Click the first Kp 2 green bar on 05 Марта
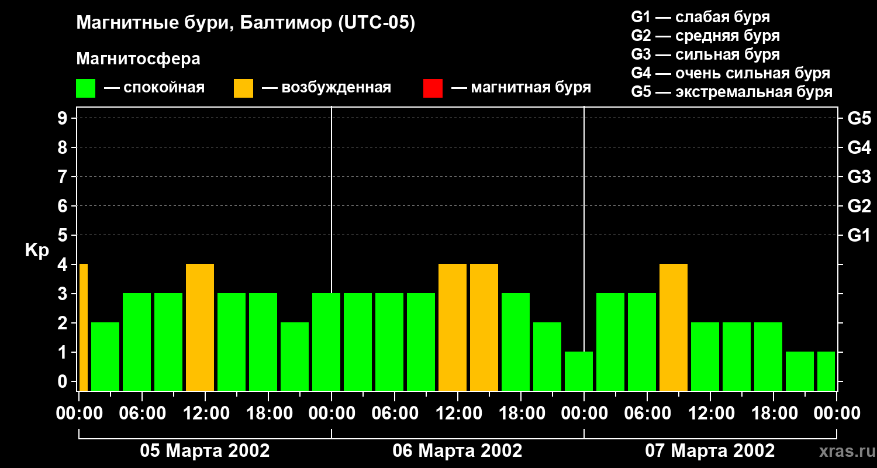Viewport: 877px width, 468px height. pyautogui.click(x=105, y=356)
